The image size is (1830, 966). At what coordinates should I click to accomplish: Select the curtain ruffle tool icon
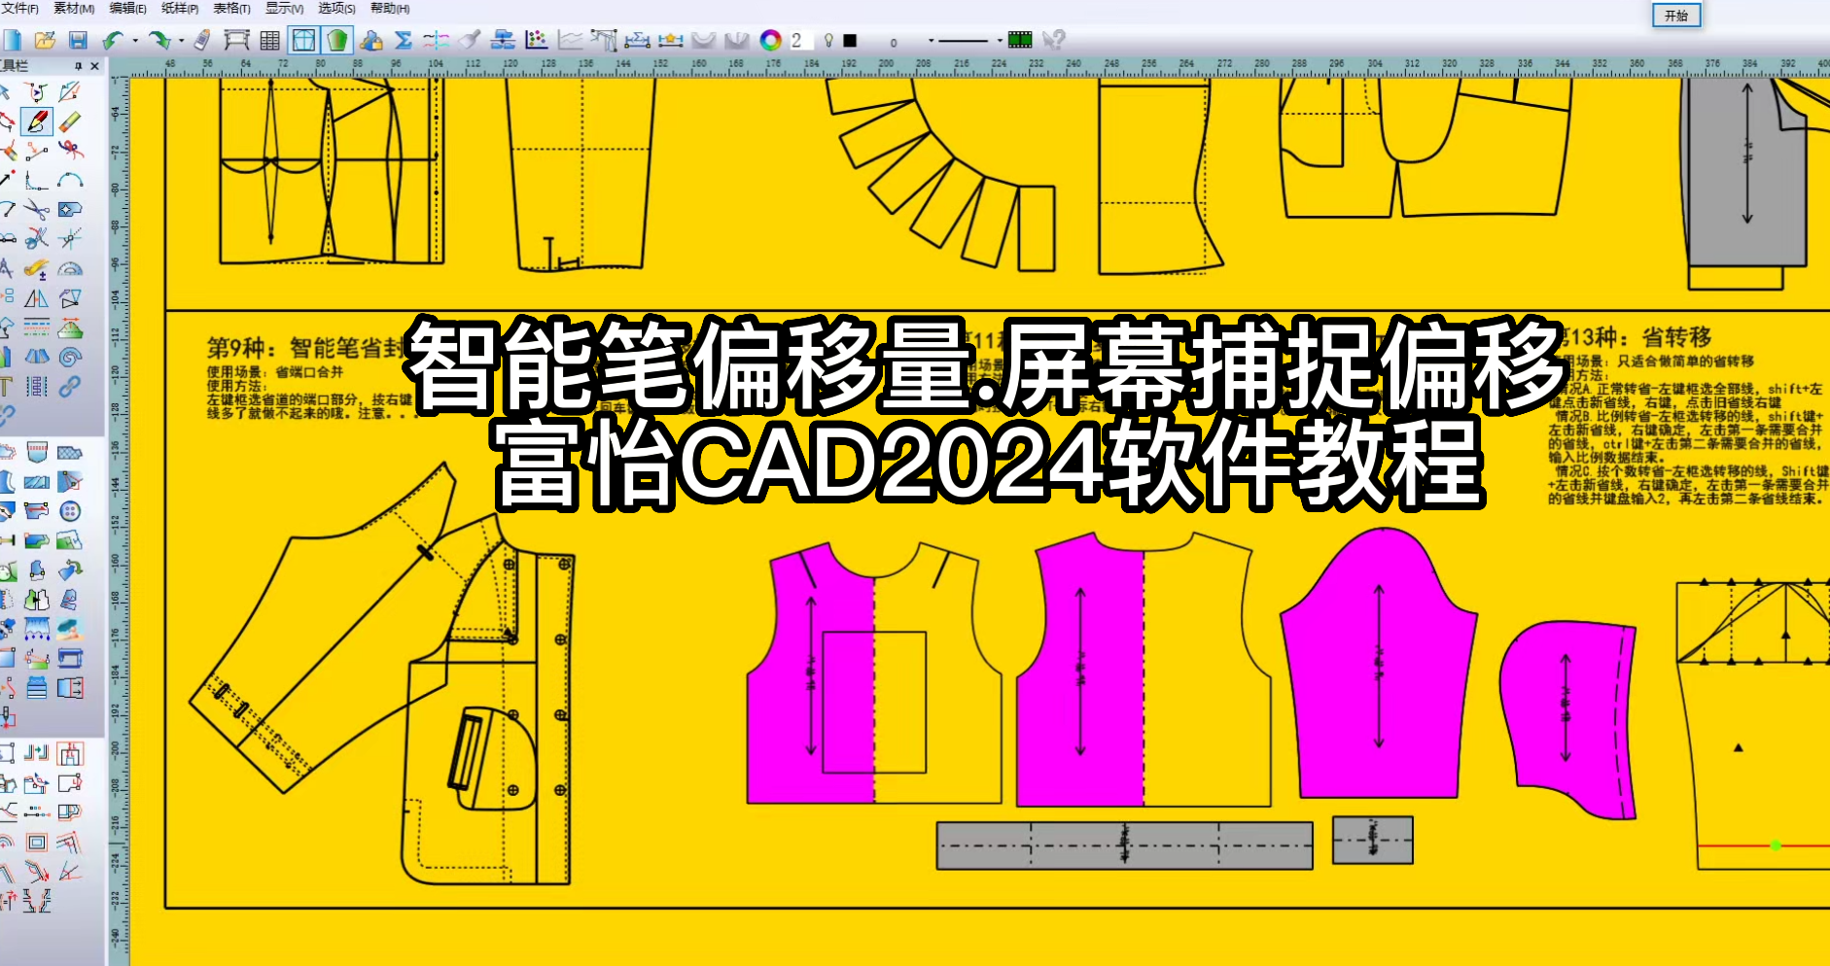[x=37, y=629]
